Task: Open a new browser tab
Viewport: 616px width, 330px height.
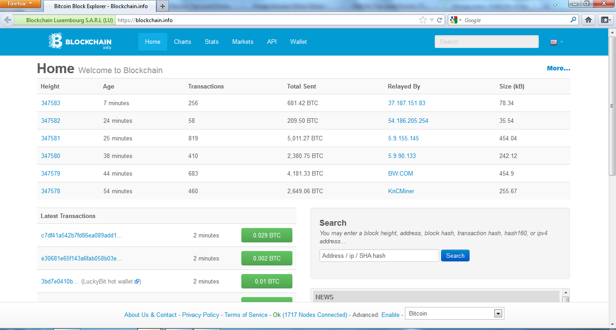Action: [x=163, y=6]
